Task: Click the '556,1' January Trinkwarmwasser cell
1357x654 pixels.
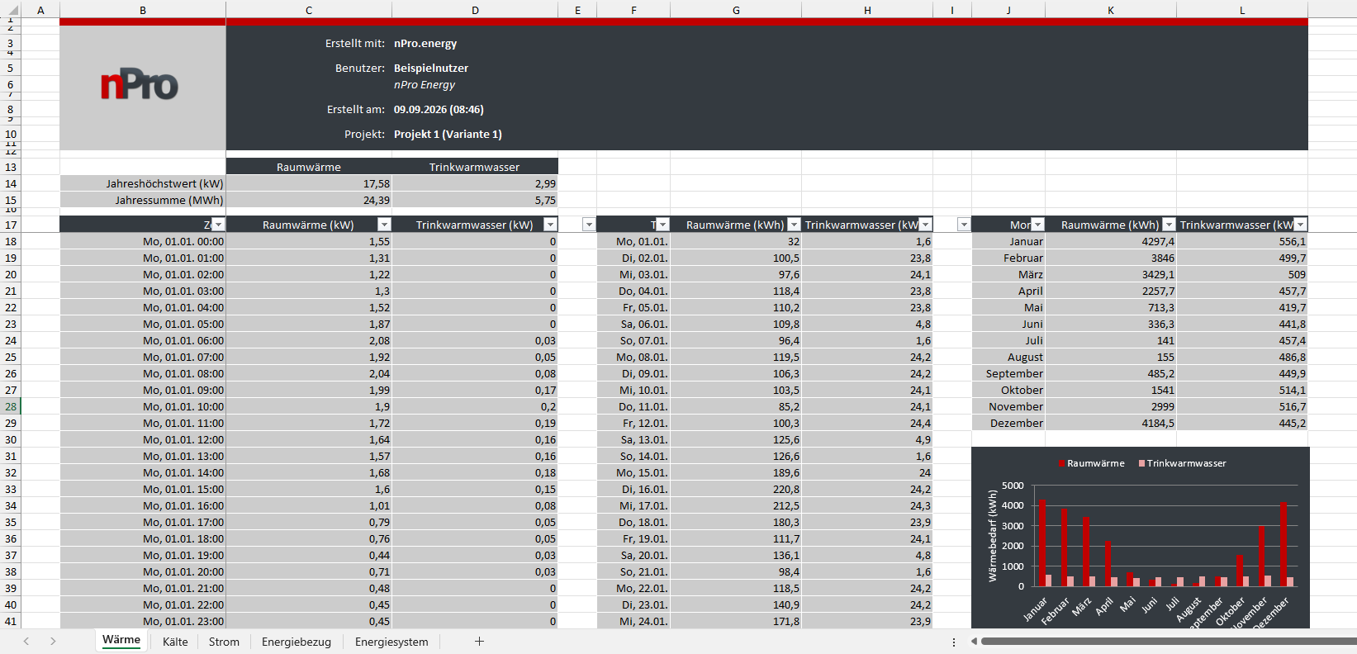Action: (1242, 241)
